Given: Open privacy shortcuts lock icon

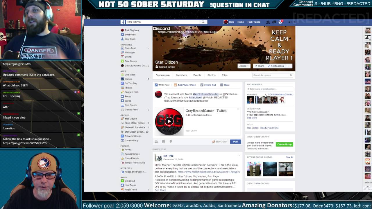Looking at the screenshot, I should 290,22.
